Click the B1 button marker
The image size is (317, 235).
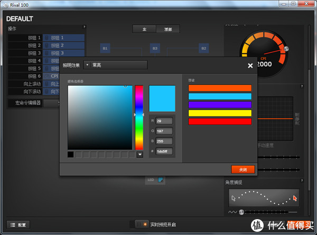pos(105,48)
